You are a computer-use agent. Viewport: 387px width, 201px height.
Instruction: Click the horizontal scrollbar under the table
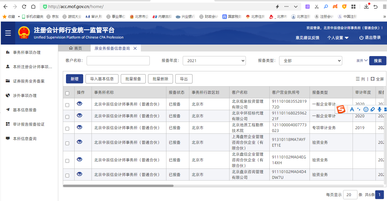118,186
